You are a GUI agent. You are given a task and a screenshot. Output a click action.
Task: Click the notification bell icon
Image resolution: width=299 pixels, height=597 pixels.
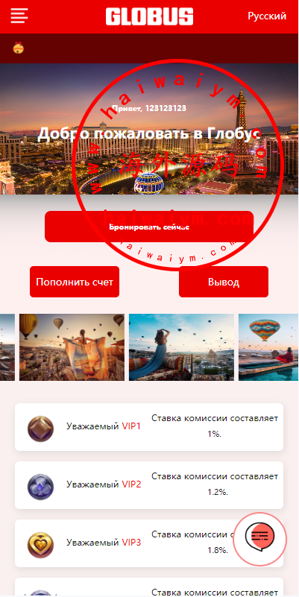[19, 48]
